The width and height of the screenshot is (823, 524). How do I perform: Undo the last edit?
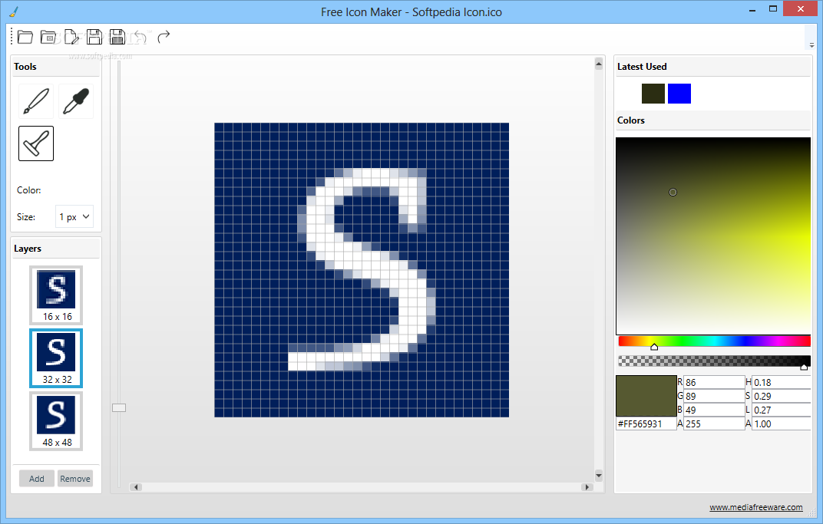[x=140, y=36]
